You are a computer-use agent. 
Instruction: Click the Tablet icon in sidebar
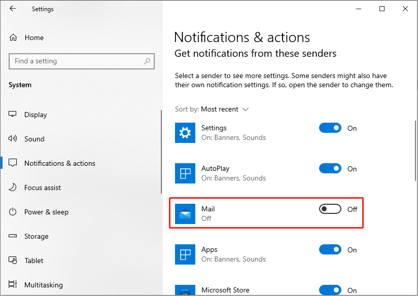pos(13,260)
